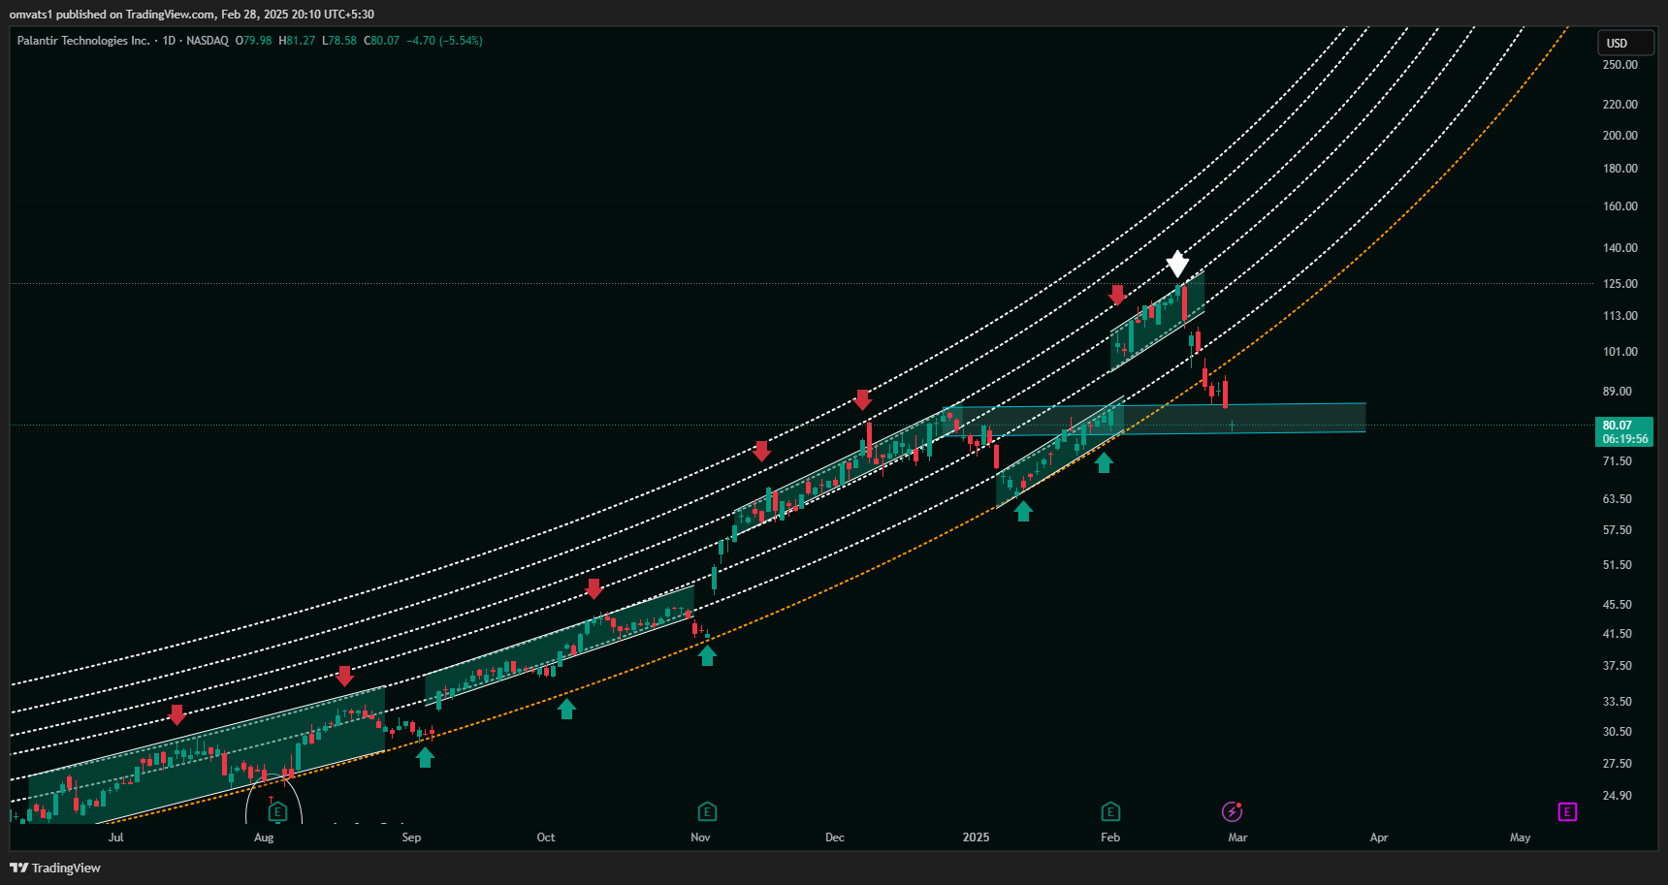This screenshot has height=885, width=1668.
Task: Click the Mar label on time axis
Action: click(1237, 838)
